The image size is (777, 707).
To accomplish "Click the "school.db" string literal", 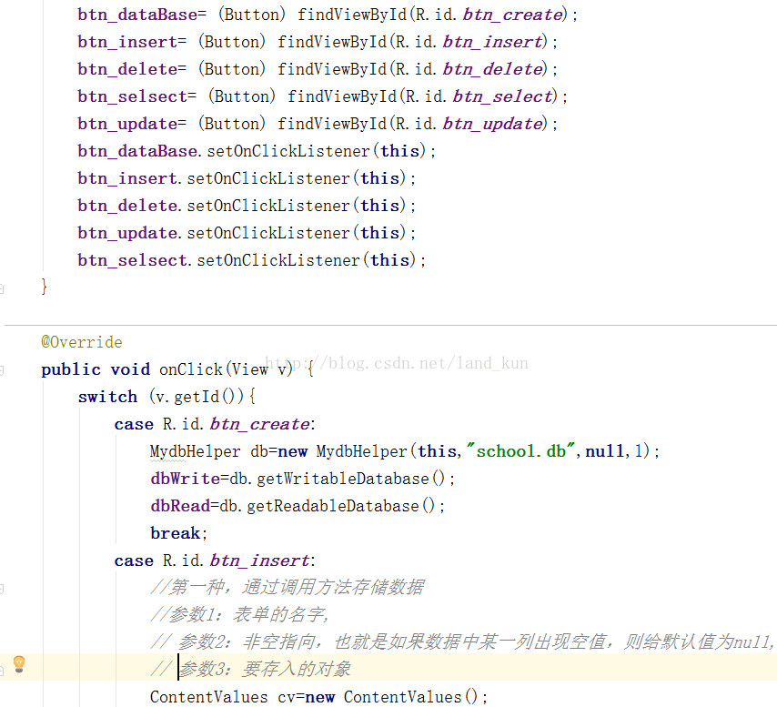I will (x=520, y=451).
